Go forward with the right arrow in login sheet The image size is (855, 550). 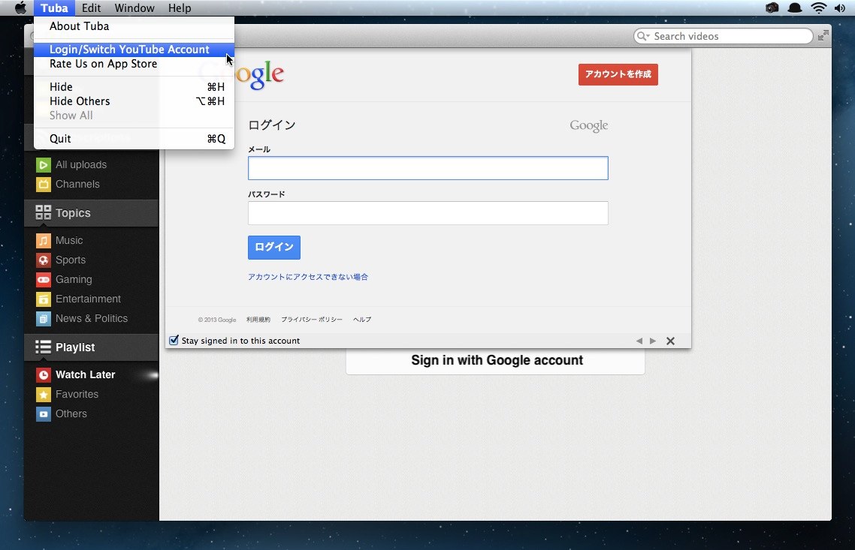pos(653,341)
